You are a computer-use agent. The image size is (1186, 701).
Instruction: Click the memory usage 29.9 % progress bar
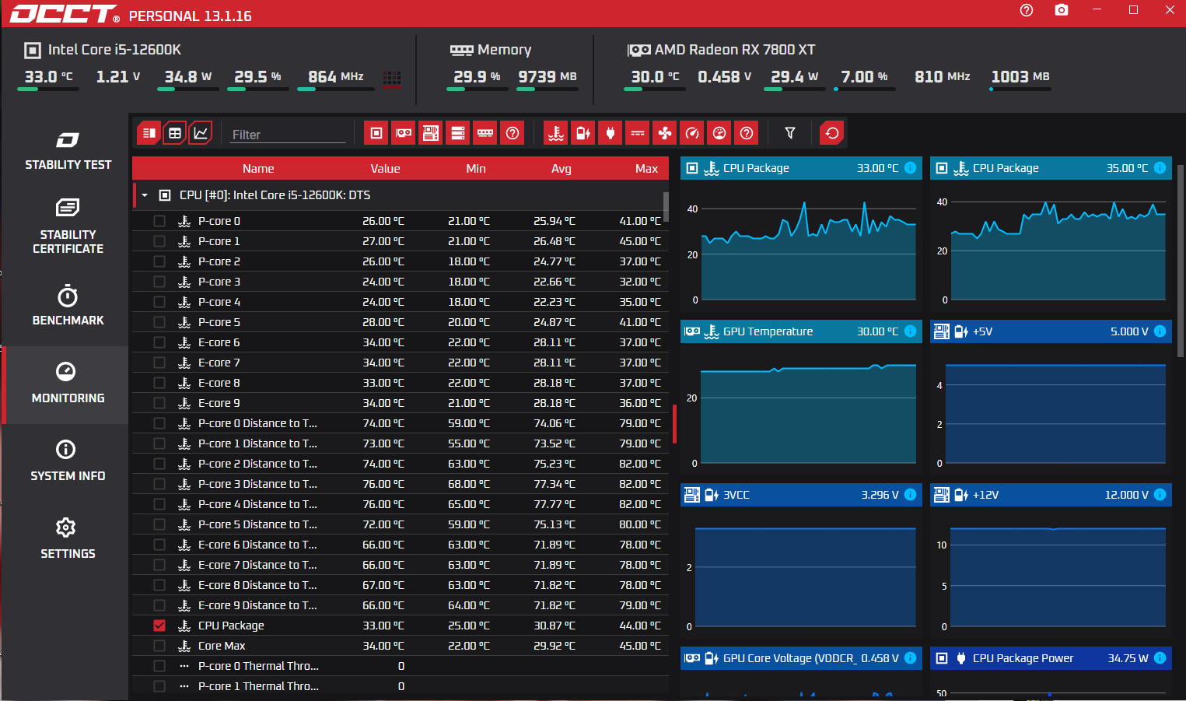coord(477,89)
